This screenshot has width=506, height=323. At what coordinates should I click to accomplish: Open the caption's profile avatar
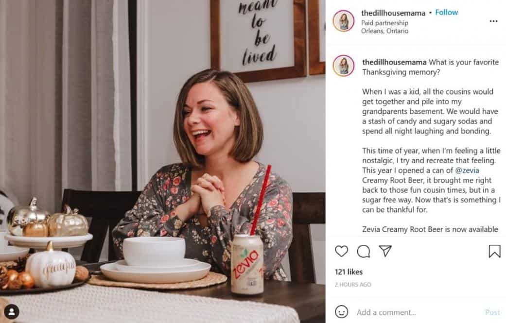tap(344, 66)
